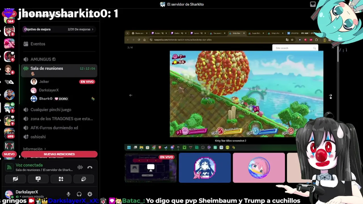Toggle the camera on in voice panel
Image resolution: width=363 pixels, height=204 pixels.
pos(15,179)
